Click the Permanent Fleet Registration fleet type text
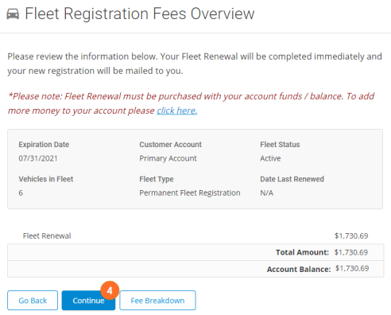This screenshot has height=315, width=391. click(190, 192)
